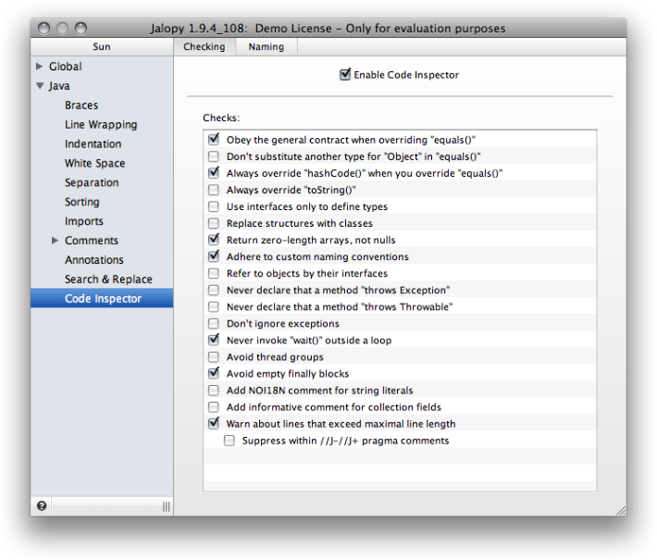Zoom the Jalopy window
Viewport: 657px width, 560px height.
click(x=81, y=28)
